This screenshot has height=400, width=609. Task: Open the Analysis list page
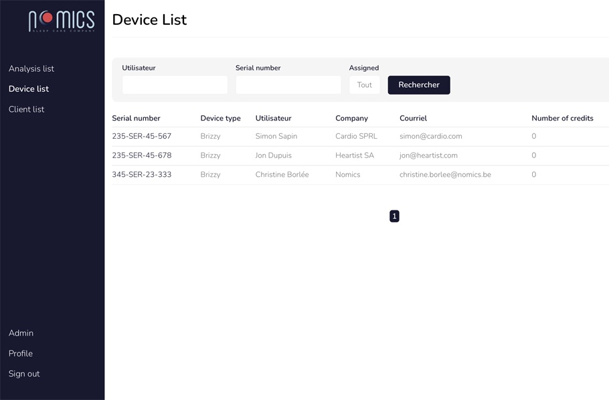[x=31, y=68]
